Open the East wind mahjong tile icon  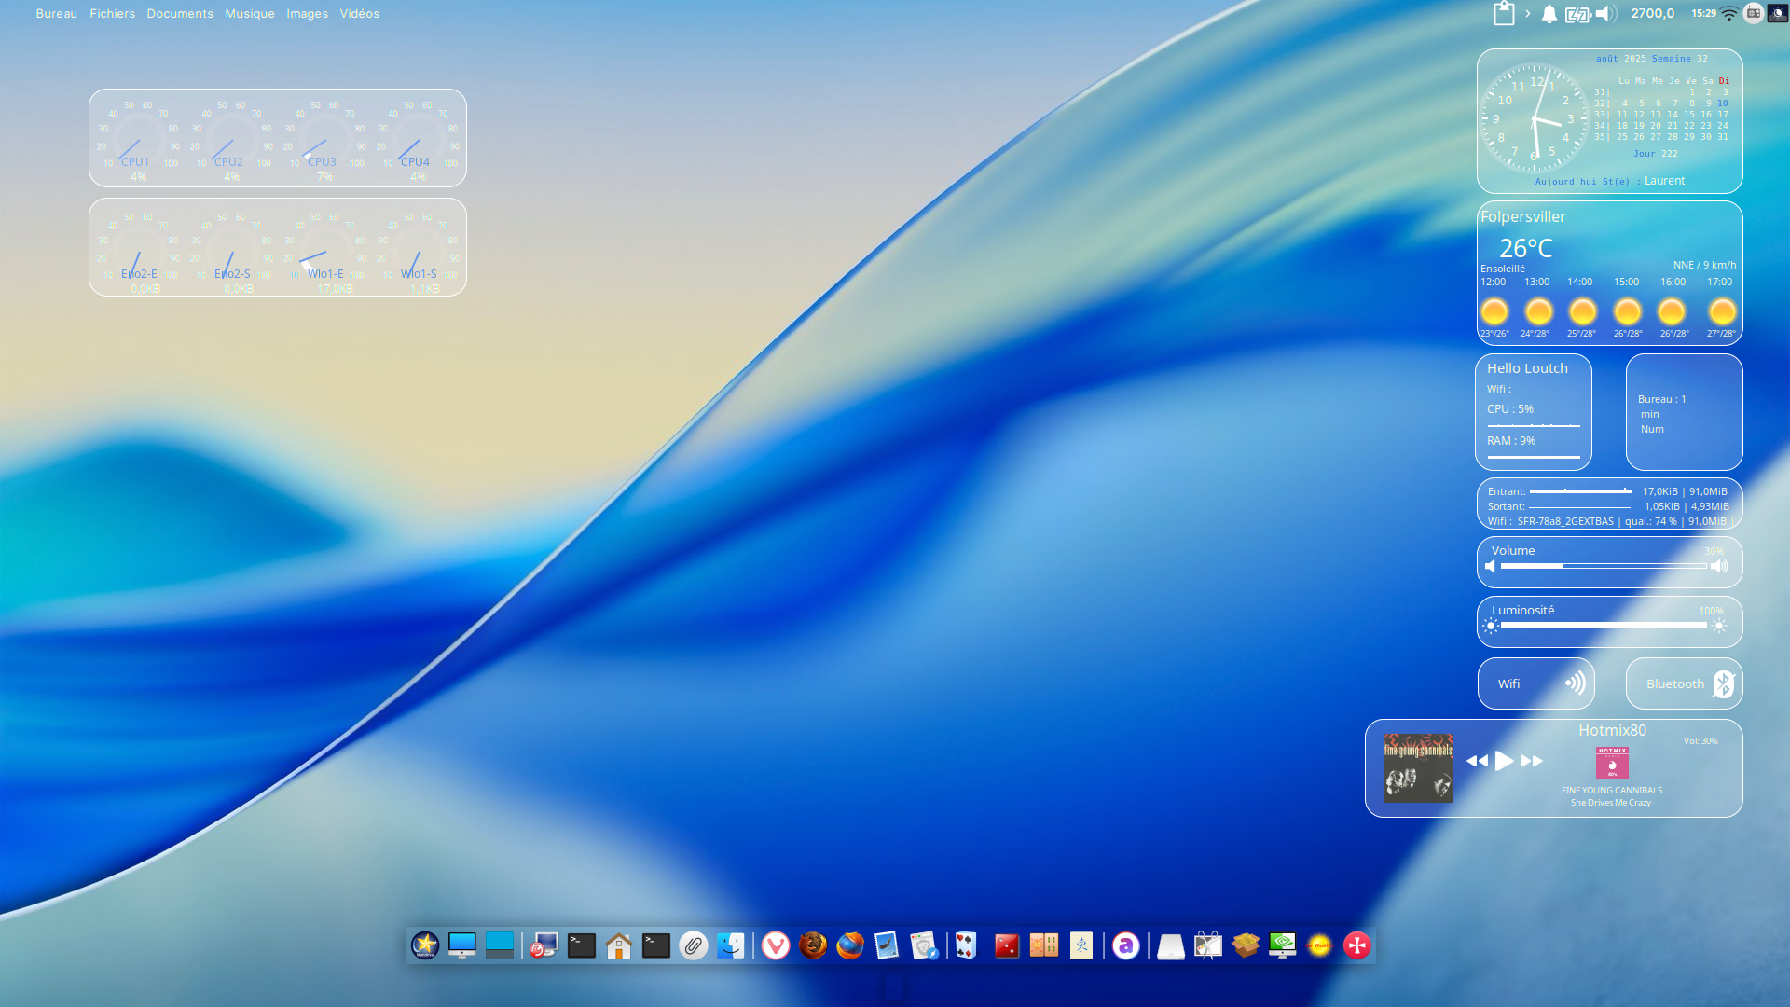(1081, 945)
